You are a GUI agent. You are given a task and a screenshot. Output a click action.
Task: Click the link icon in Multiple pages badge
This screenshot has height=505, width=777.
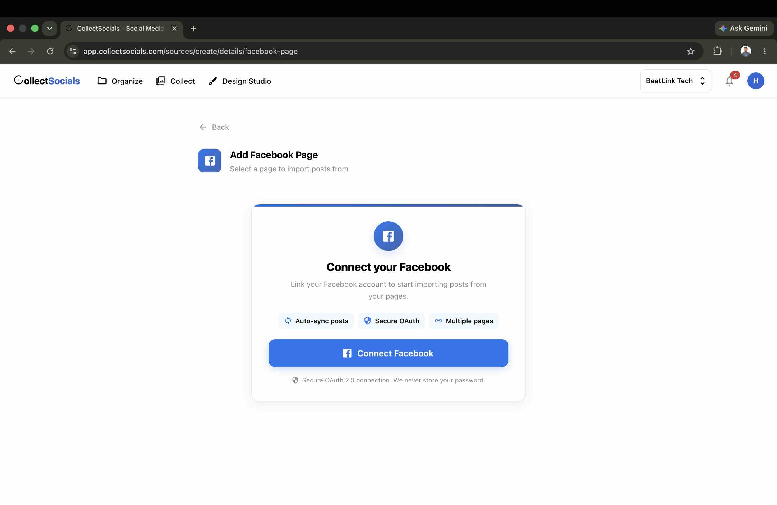(438, 321)
